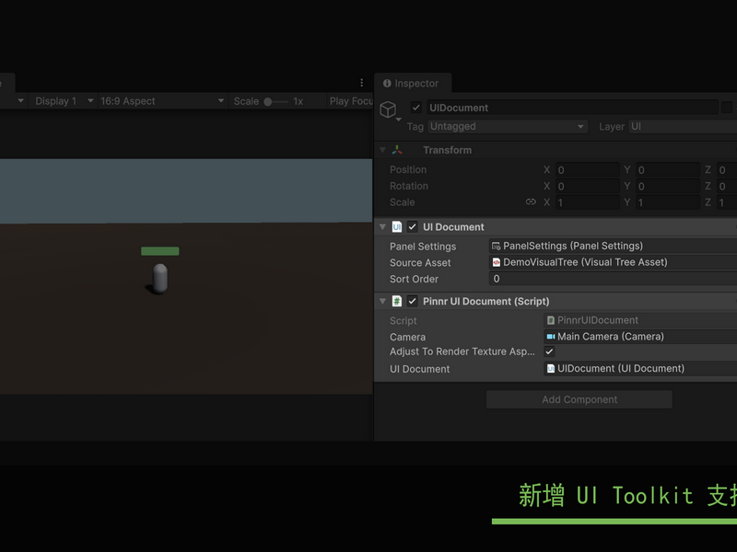Screen dimensions: 737x552
Task: Uncheck Adjust To Render Texture Aspect
Action: coord(549,351)
